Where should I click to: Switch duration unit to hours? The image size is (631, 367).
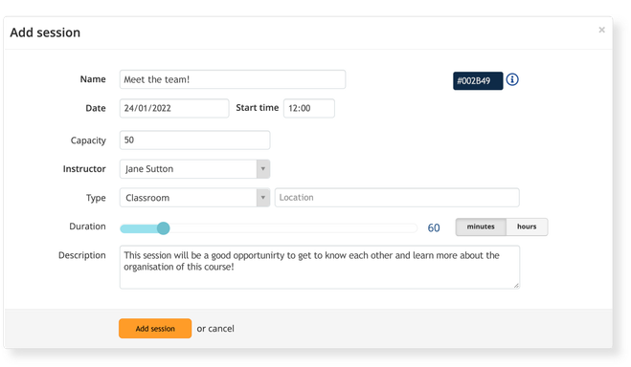click(527, 227)
